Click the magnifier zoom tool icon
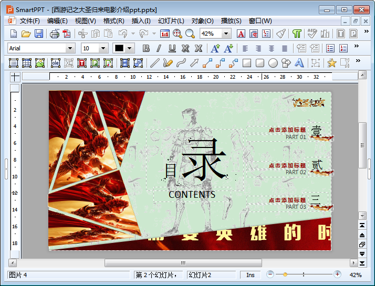This screenshot has width=375, height=286. pos(190,34)
